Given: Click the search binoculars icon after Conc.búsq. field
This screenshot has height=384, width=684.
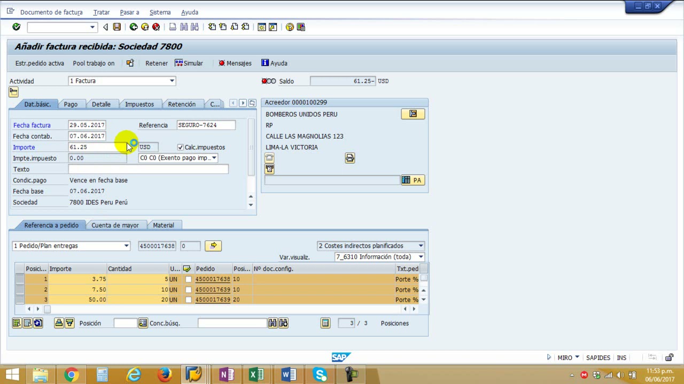Looking at the screenshot, I should 273,323.
